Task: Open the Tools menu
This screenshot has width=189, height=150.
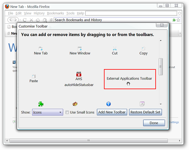Action: click(70, 13)
